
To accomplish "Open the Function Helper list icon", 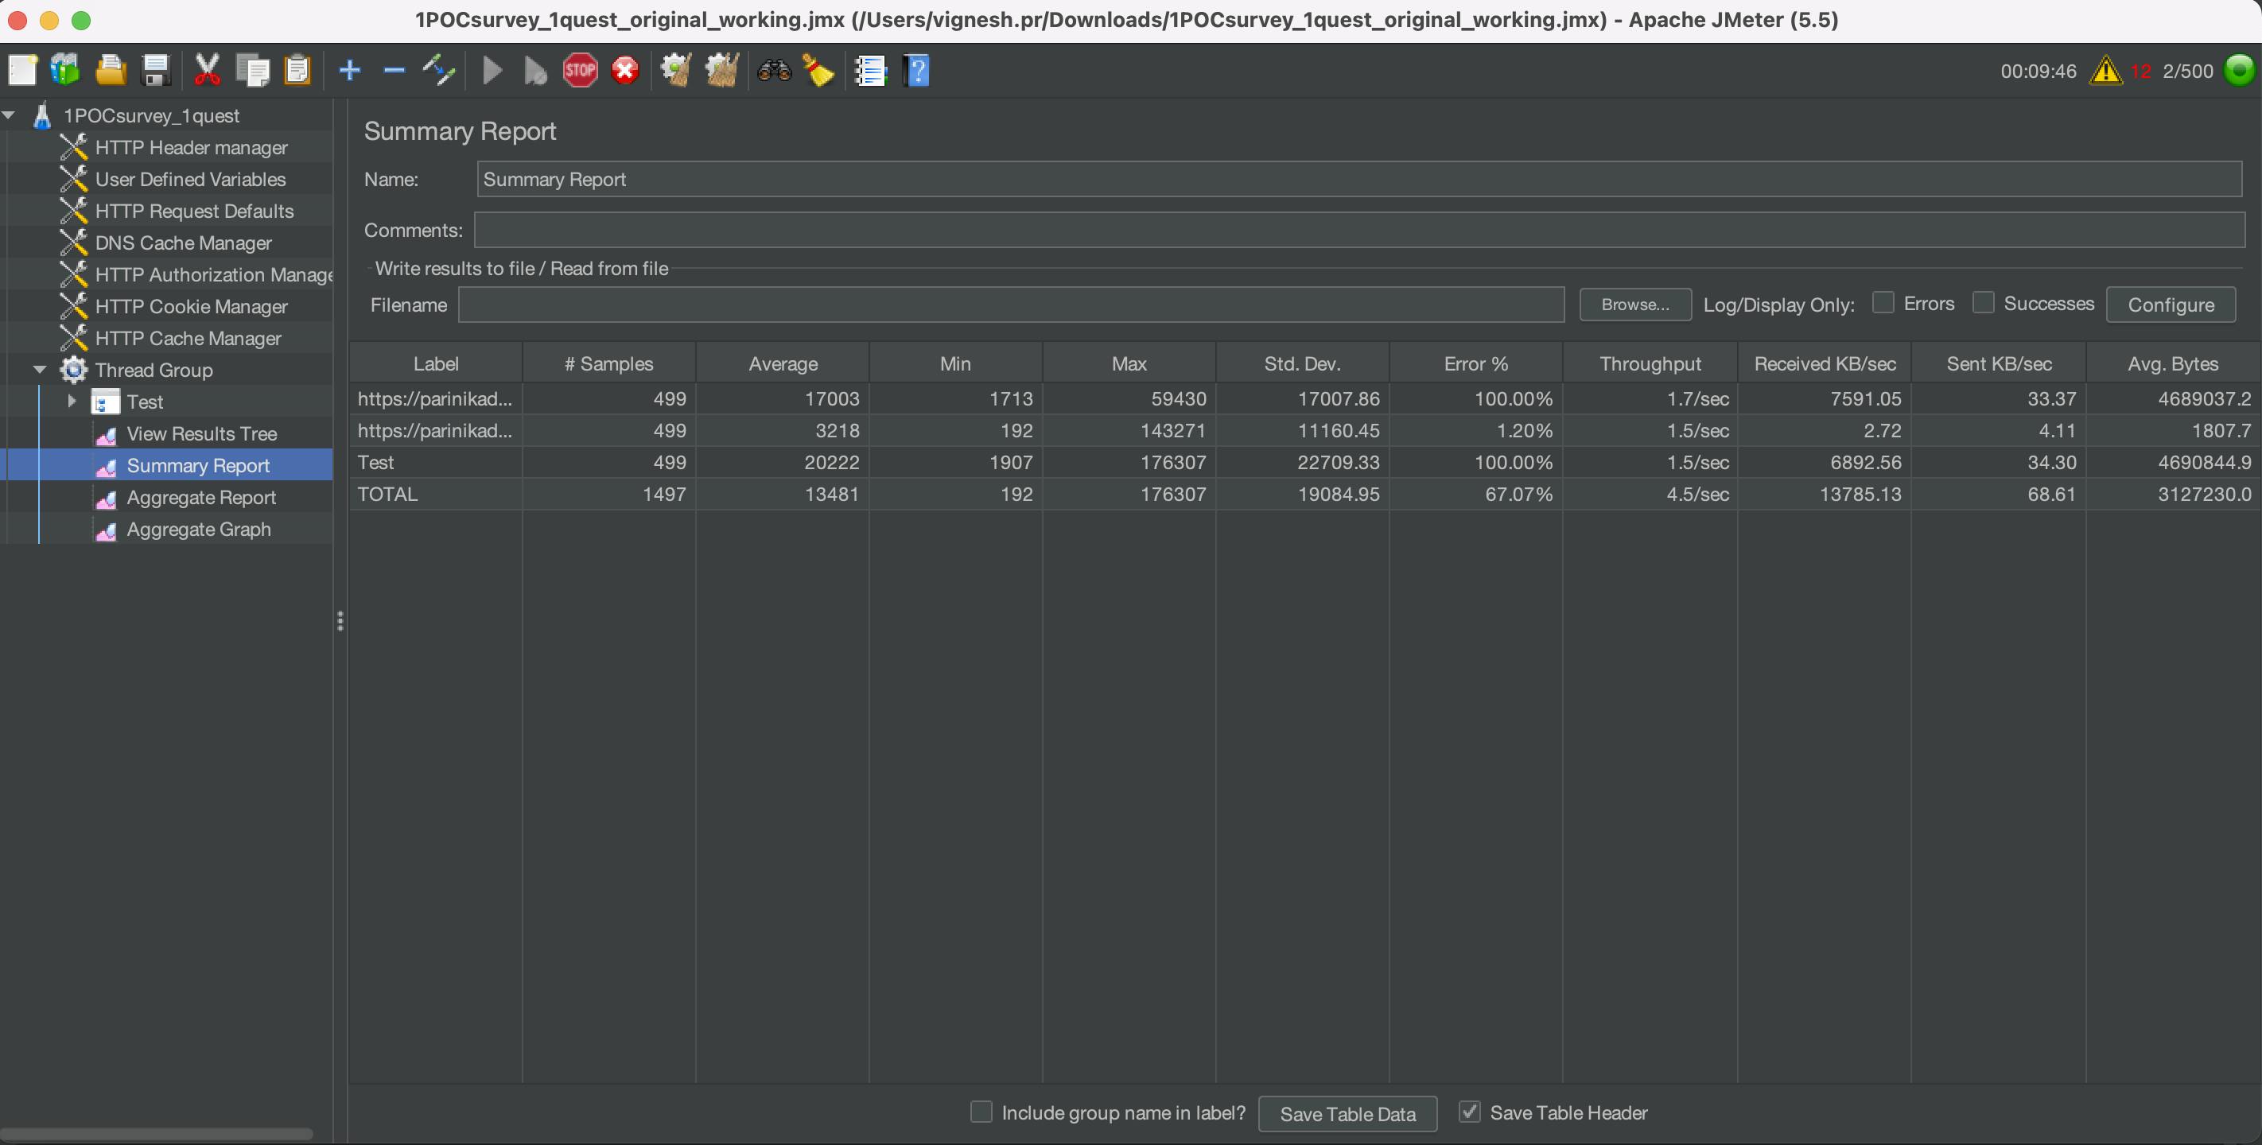I will pos(871,70).
